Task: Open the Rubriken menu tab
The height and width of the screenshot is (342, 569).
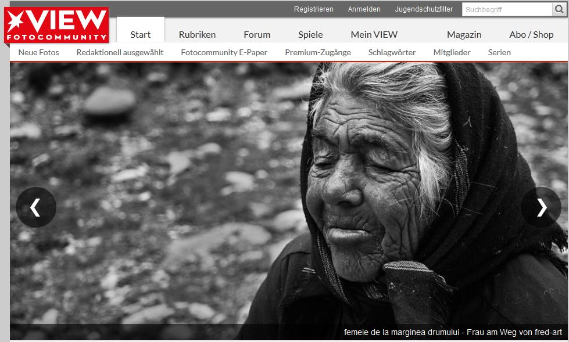Action: [197, 34]
